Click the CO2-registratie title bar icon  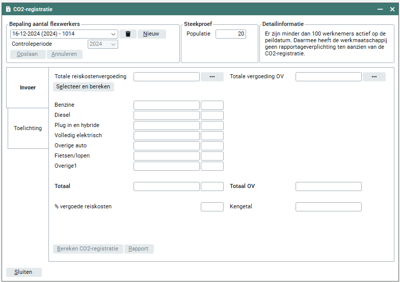(8, 9)
